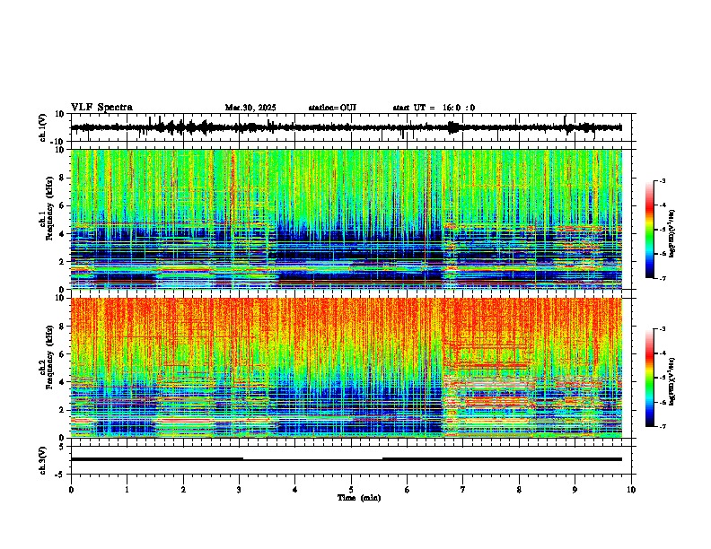Click the "5" tick on ch.3(V) axis
The height and width of the screenshot is (549, 711).
click(x=63, y=446)
